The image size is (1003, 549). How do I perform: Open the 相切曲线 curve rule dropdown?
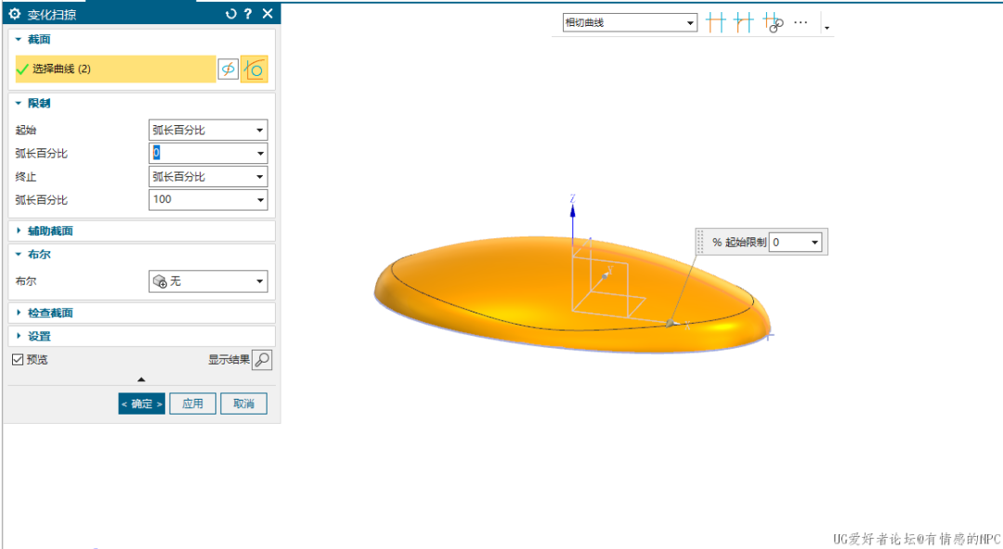[630, 22]
